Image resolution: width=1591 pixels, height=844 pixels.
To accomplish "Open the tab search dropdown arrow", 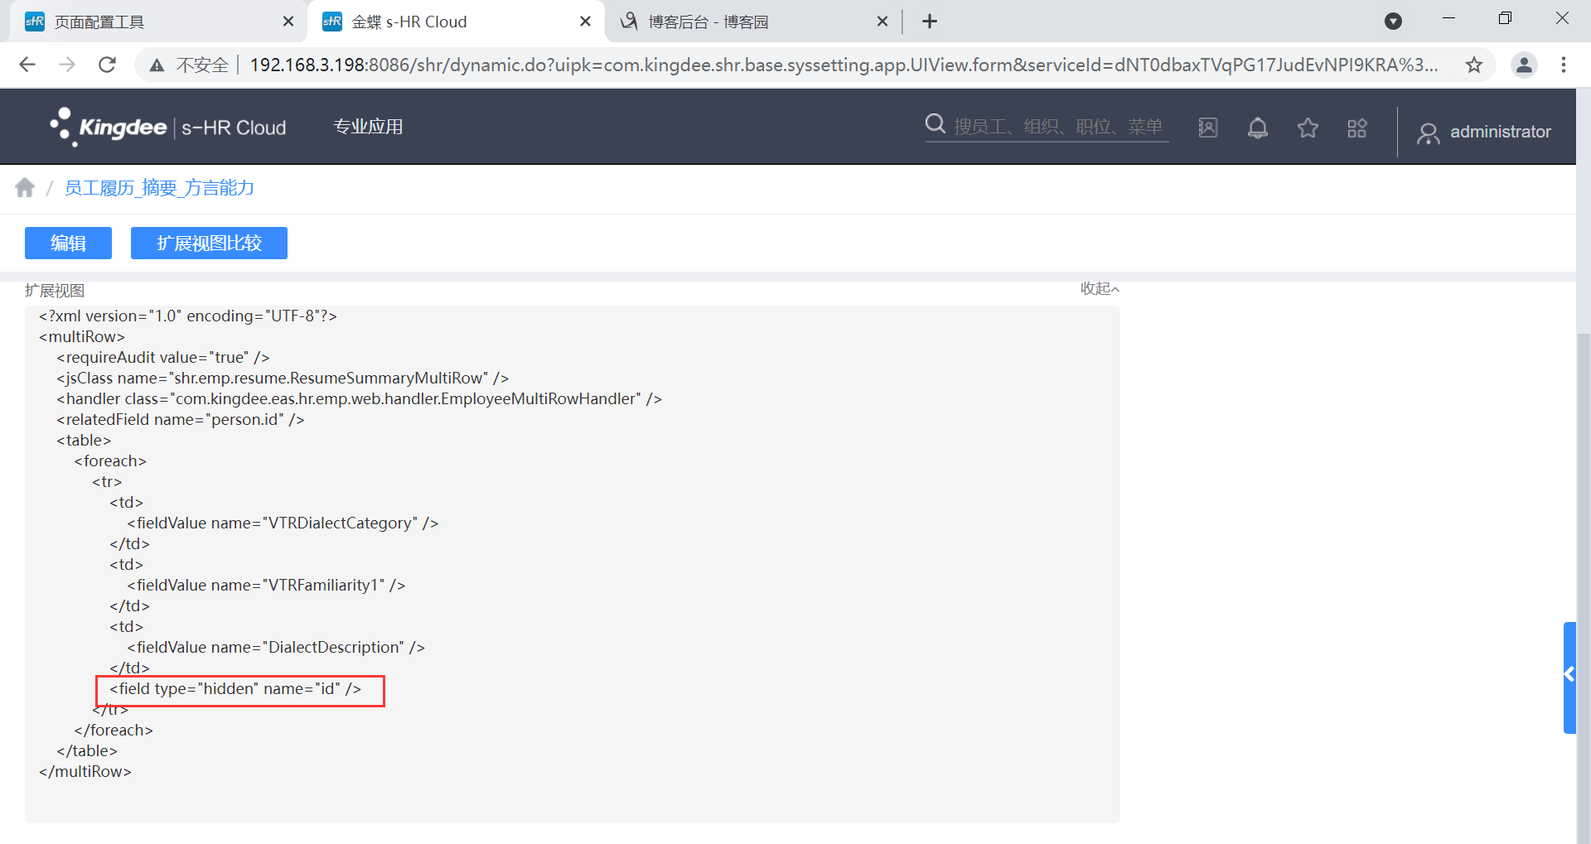I will click(x=1393, y=22).
